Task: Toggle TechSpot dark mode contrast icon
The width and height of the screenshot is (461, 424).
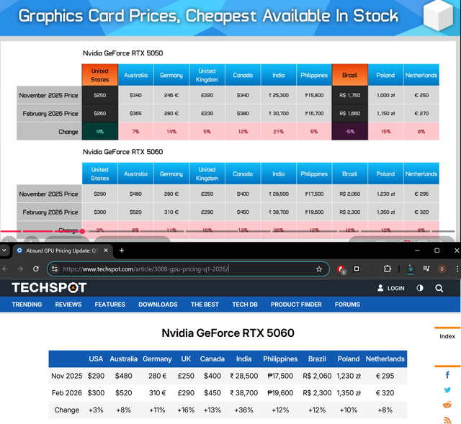Action: point(420,288)
